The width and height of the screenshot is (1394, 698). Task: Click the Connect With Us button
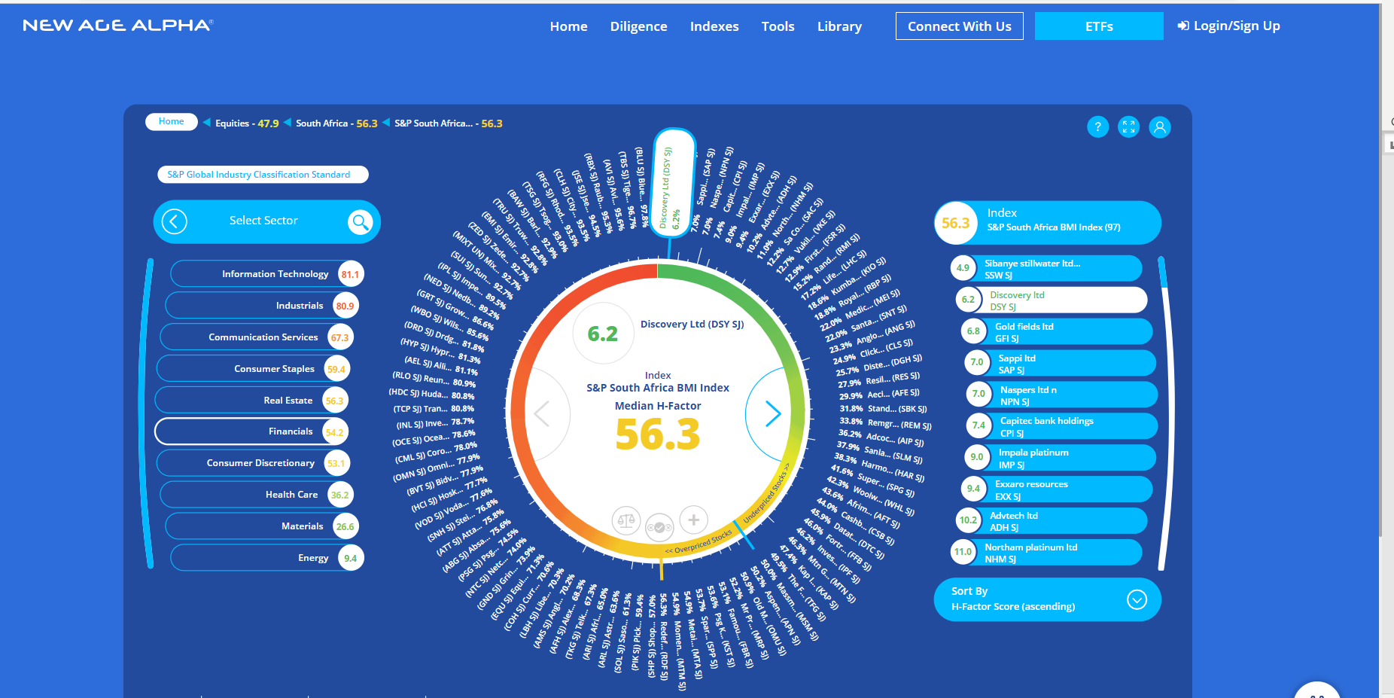959,26
